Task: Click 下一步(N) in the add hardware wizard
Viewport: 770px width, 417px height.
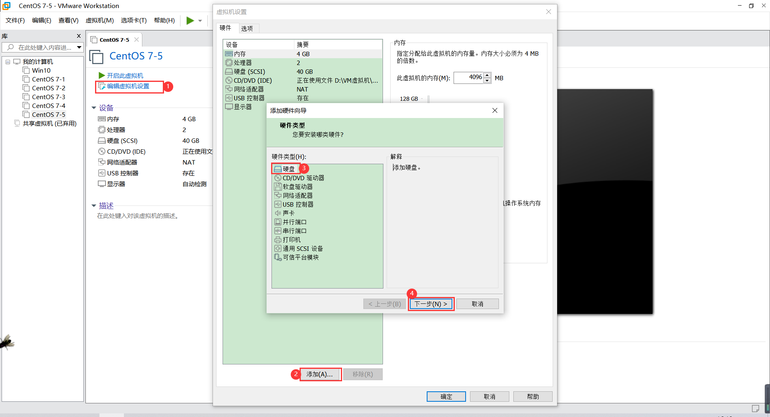Action: tap(431, 304)
